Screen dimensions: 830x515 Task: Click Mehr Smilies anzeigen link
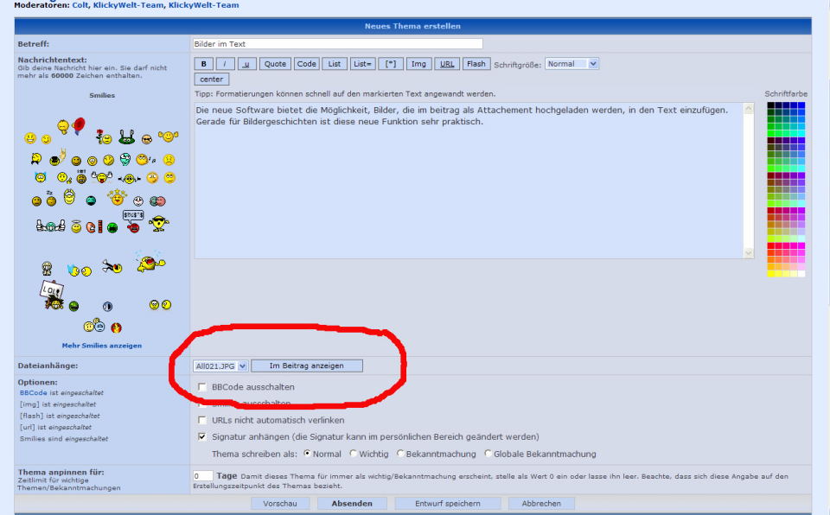(x=102, y=346)
